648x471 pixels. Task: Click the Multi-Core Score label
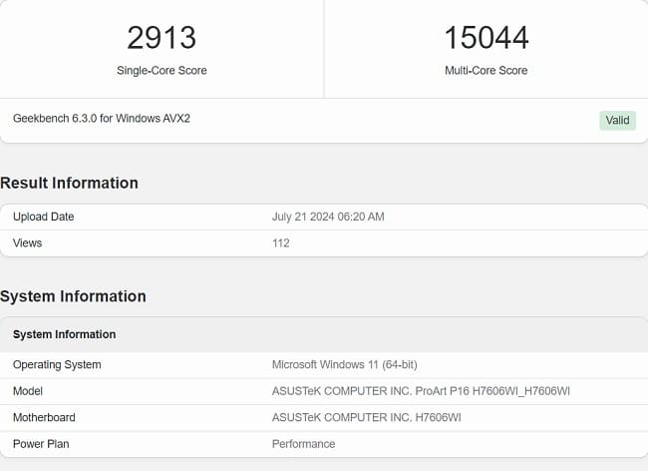[x=486, y=70]
